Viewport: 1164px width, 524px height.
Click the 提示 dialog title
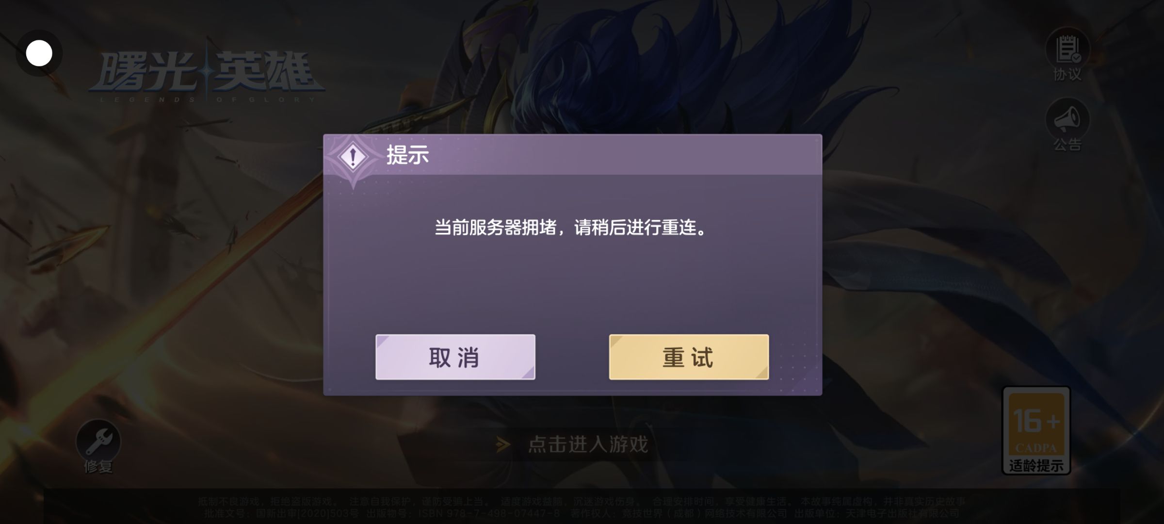[407, 155]
